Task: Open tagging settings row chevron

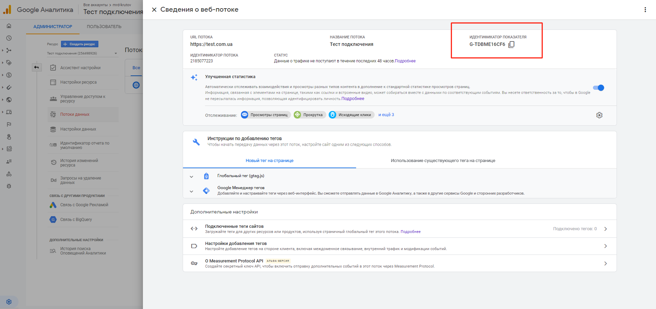Action: click(606, 246)
